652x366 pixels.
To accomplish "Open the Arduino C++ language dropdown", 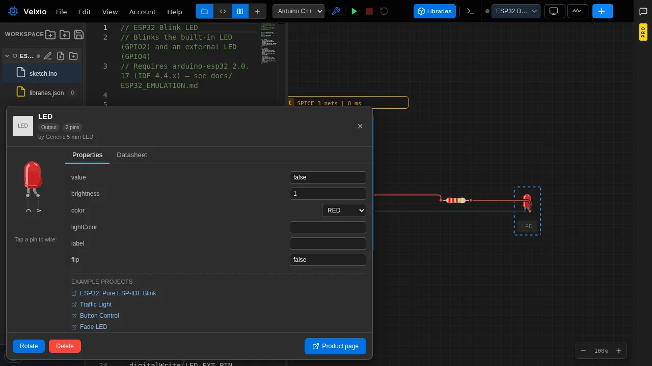I will click(298, 11).
